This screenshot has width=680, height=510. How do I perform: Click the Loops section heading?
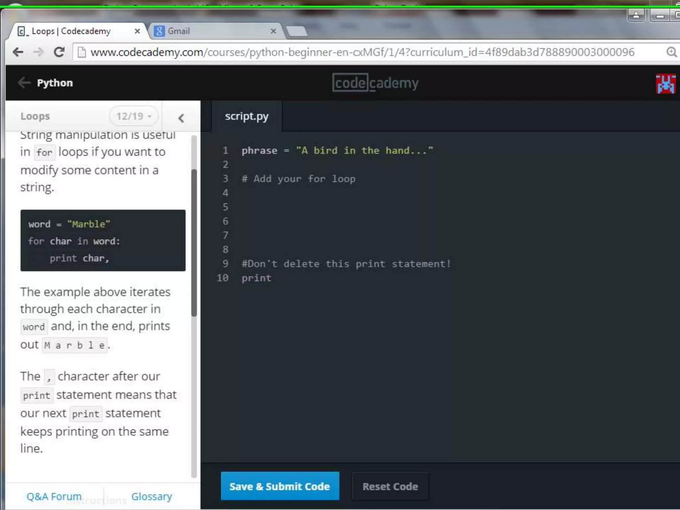point(35,116)
